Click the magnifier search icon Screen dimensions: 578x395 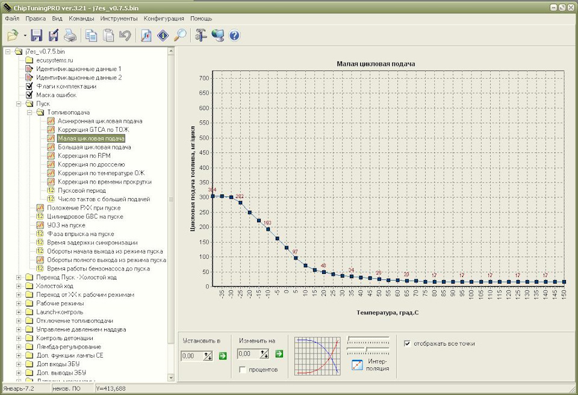[x=180, y=36]
